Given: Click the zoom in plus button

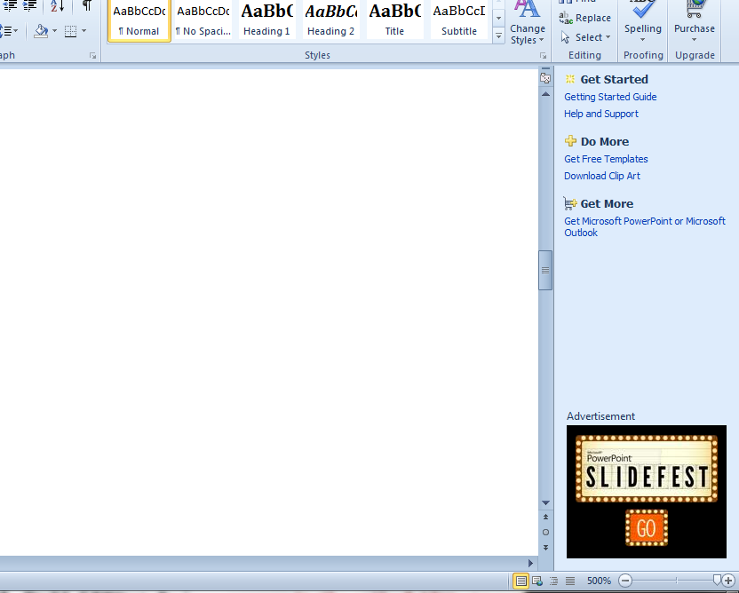Looking at the screenshot, I should coord(728,581).
